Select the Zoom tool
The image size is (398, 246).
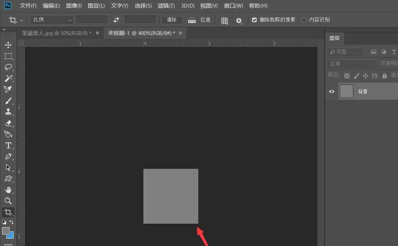pos(8,201)
